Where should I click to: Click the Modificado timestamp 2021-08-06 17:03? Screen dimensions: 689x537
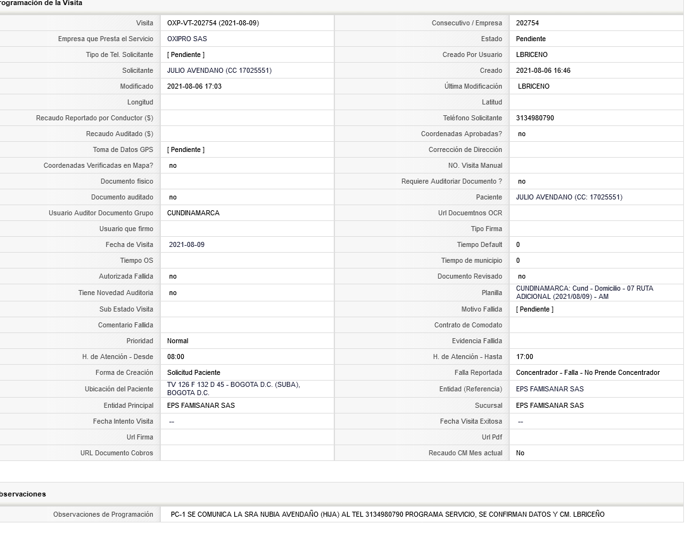pyautogui.click(x=194, y=86)
